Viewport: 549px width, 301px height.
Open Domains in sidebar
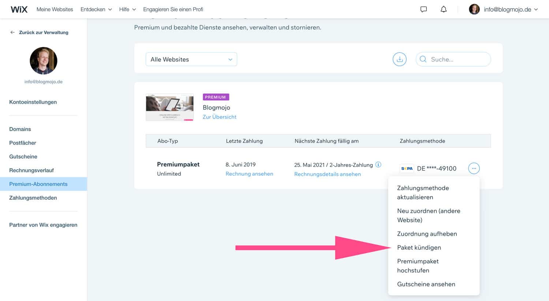click(x=20, y=129)
